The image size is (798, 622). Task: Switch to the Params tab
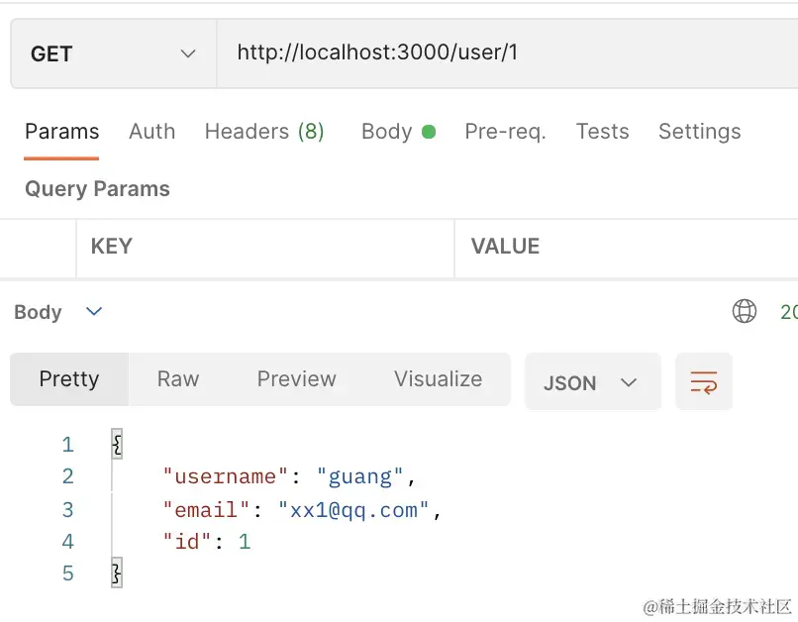61,132
